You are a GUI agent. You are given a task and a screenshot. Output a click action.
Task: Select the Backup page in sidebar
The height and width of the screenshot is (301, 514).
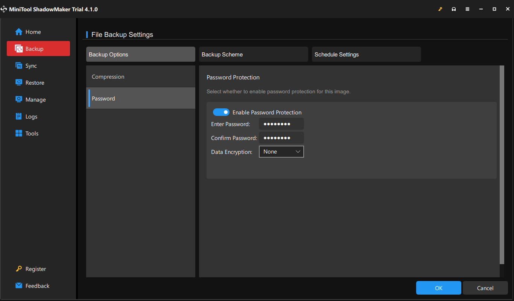pos(38,49)
